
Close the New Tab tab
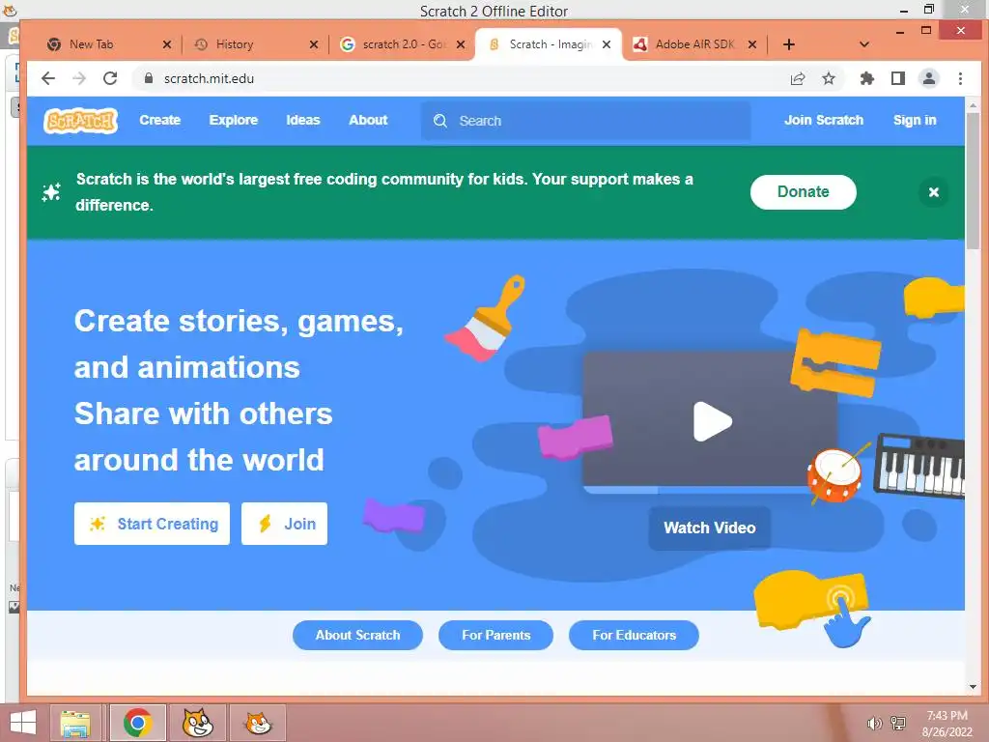tap(166, 44)
